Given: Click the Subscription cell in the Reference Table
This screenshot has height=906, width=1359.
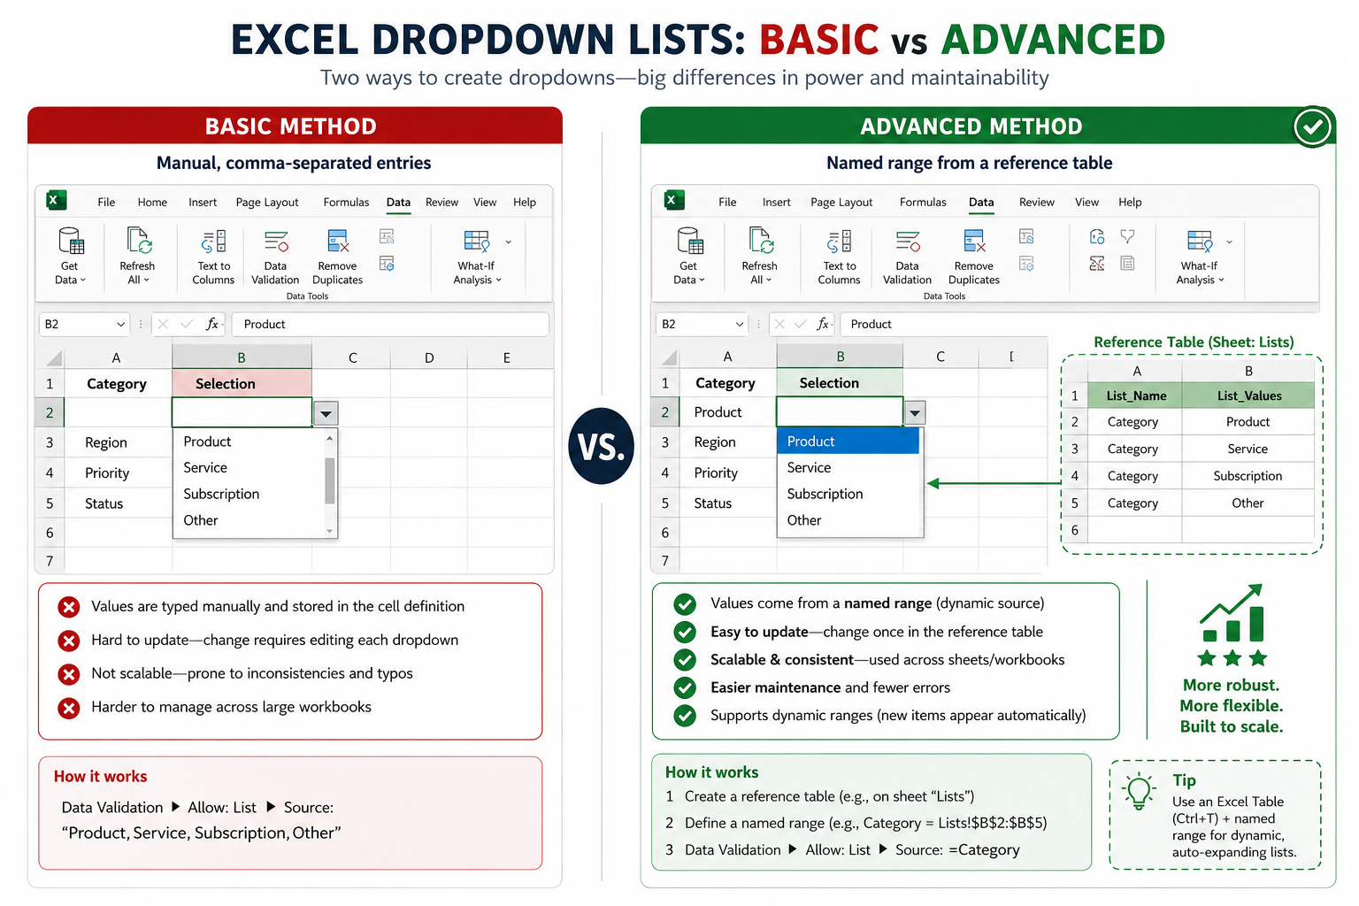Looking at the screenshot, I should (1248, 476).
